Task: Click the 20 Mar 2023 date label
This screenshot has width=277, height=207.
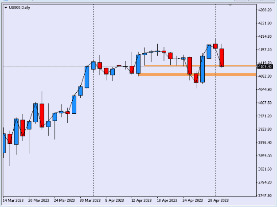Action: coord(39,200)
